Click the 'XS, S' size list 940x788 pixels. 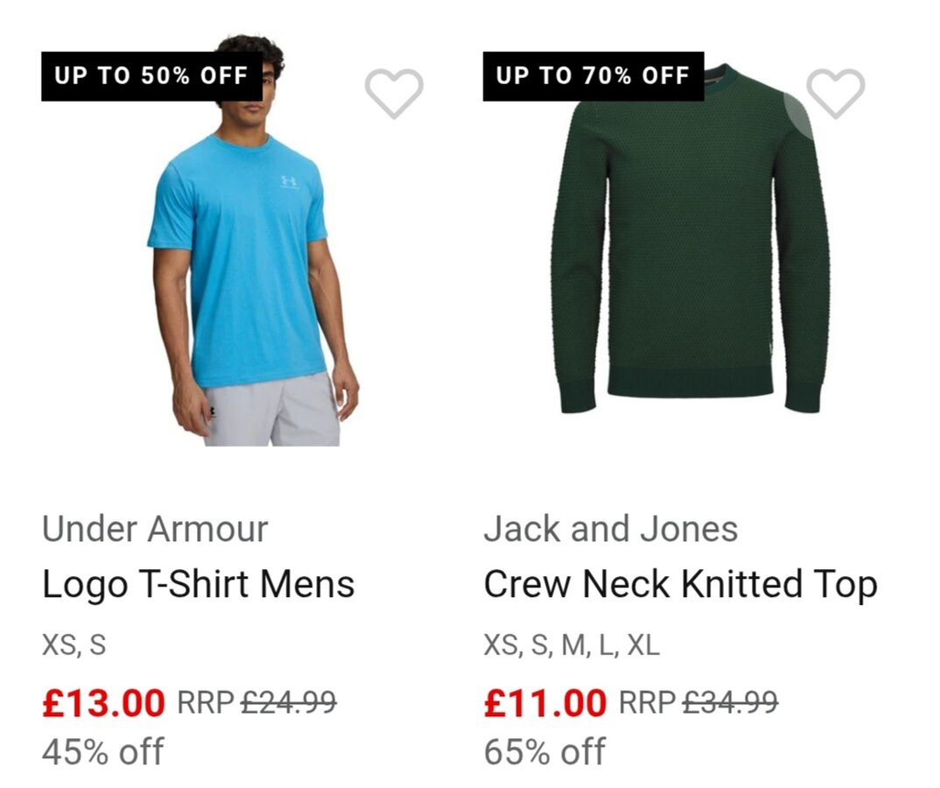pos(74,645)
